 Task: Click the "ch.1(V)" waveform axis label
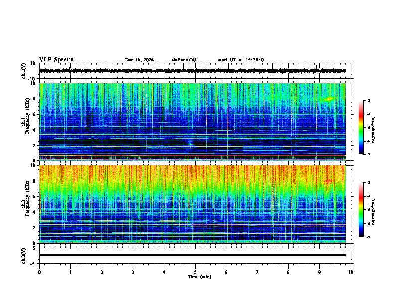24,71
